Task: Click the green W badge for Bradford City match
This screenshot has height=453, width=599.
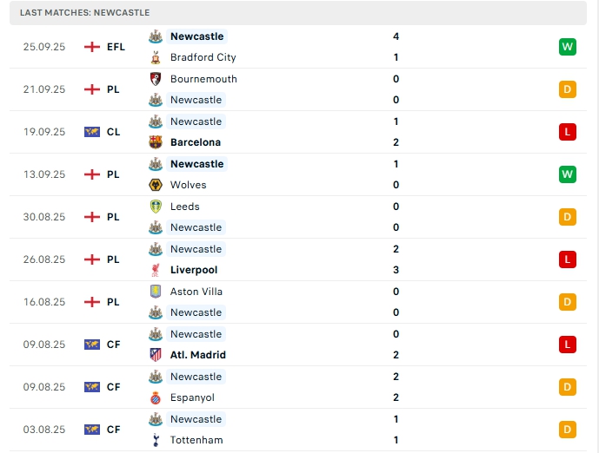Action: point(568,47)
